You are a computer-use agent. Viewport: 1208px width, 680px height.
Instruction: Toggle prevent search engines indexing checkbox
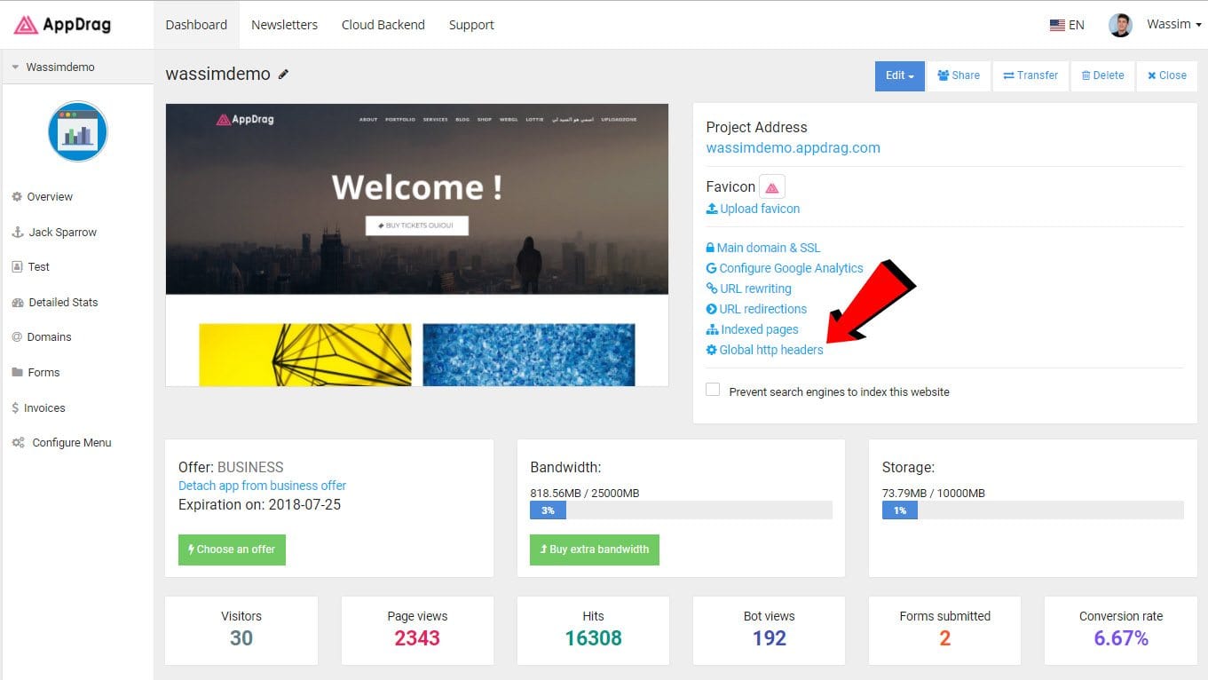(x=713, y=390)
